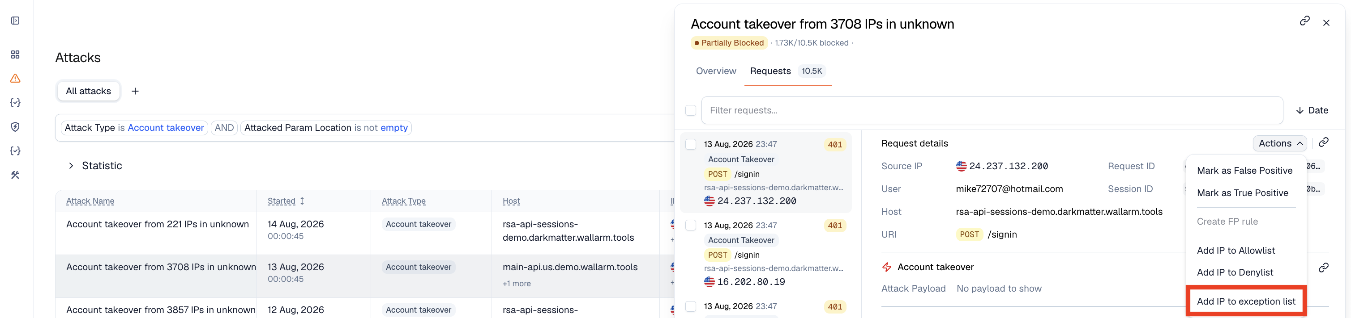Sort by Attack Name column header
Screen dimensions: 1351x318
[90, 201]
